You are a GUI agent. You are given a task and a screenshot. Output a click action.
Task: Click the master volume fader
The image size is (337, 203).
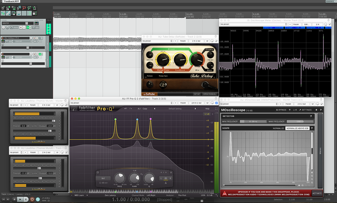coord(26,23)
